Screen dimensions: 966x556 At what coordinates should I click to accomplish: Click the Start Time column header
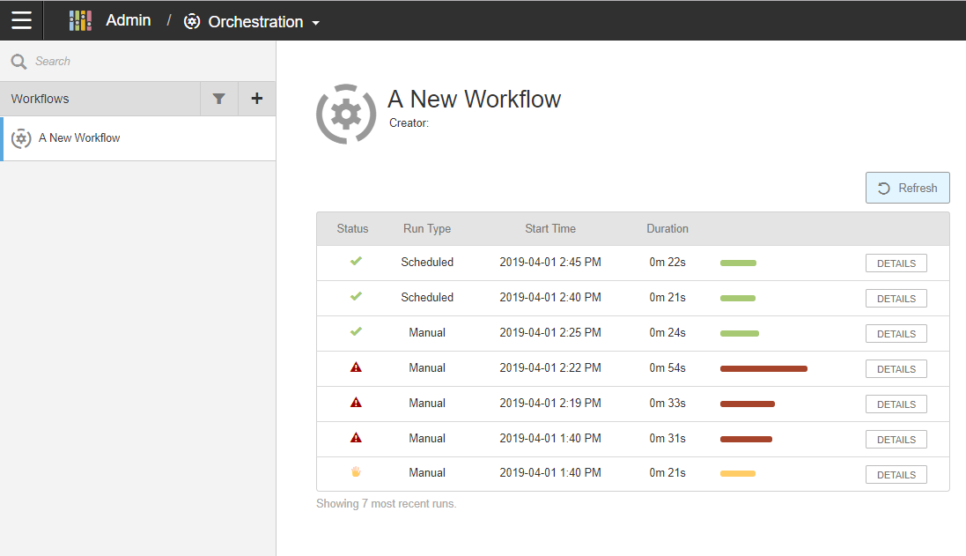[549, 228]
